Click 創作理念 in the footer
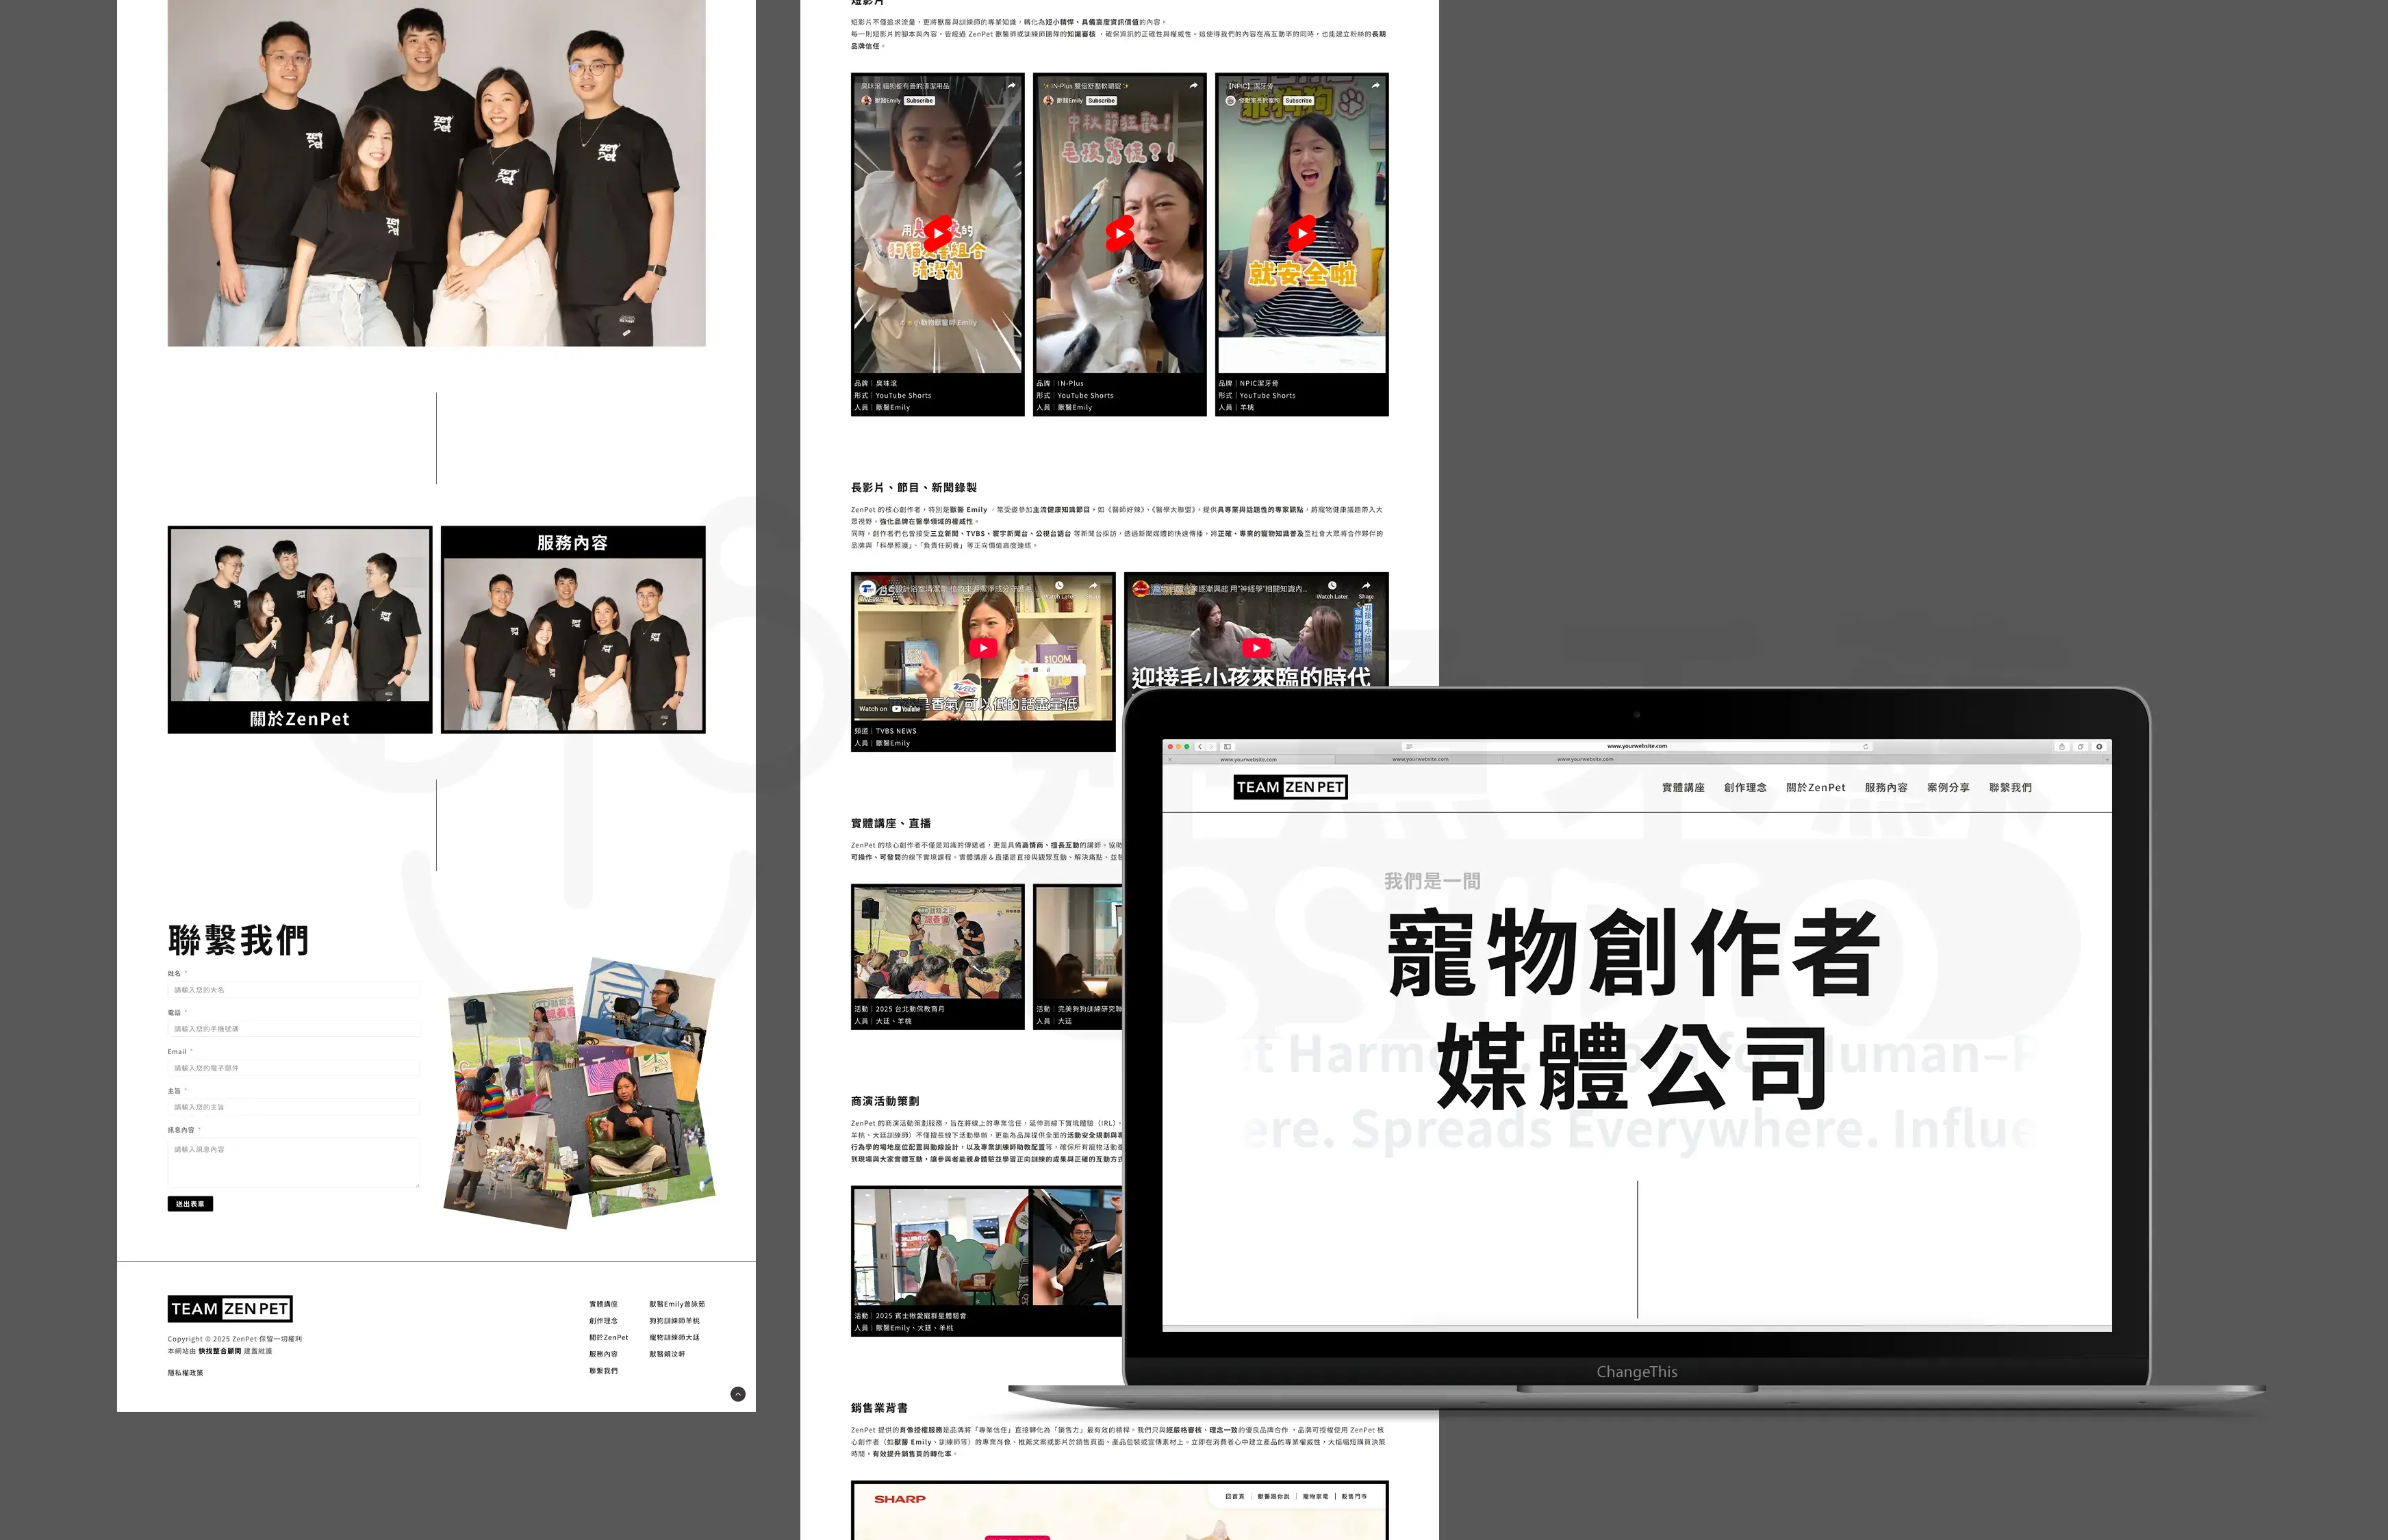 [604, 1321]
